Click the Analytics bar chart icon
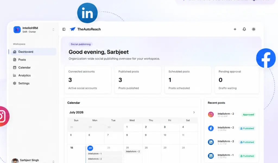 click(x=15, y=75)
